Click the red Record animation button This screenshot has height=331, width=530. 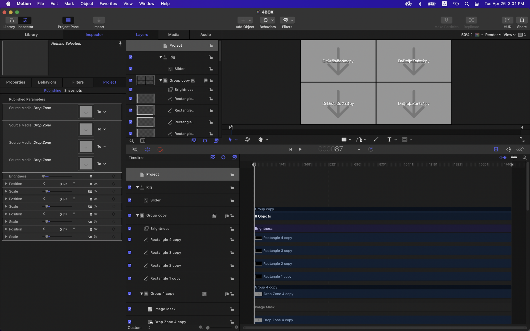coord(160,149)
